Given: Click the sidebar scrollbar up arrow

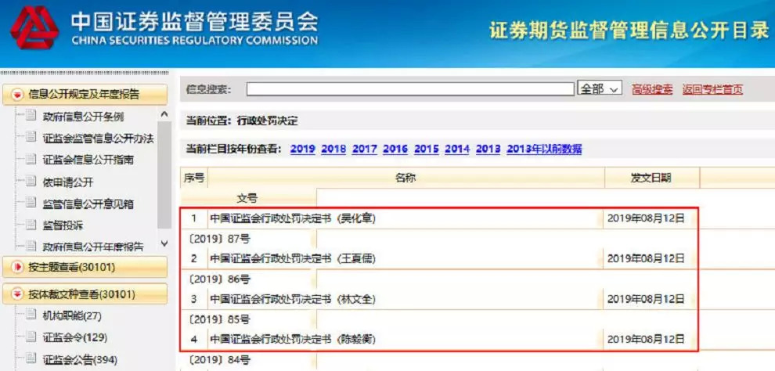Looking at the screenshot, I should (x=164, y=114).
